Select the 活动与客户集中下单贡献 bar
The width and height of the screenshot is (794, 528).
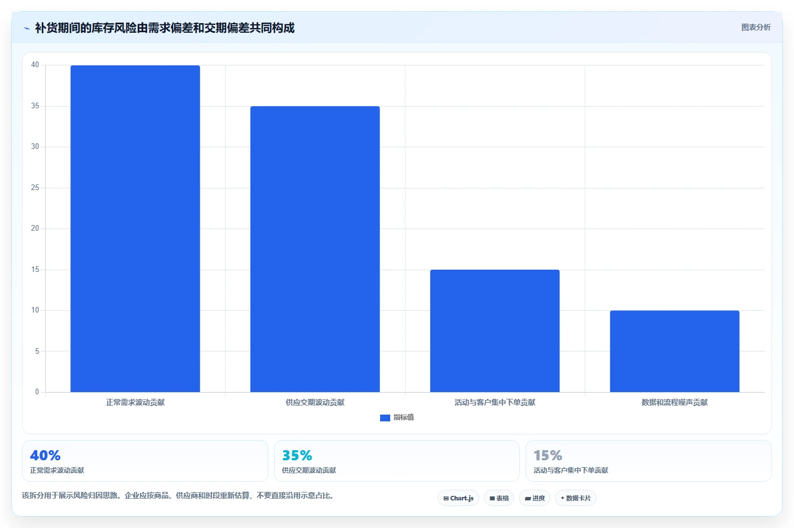(495, 331)
